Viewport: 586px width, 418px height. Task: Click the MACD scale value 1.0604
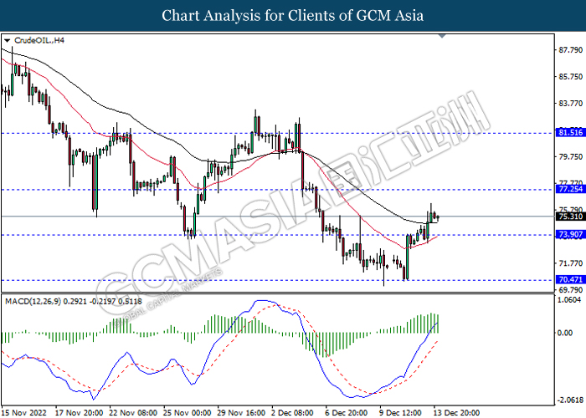(569, 300)
